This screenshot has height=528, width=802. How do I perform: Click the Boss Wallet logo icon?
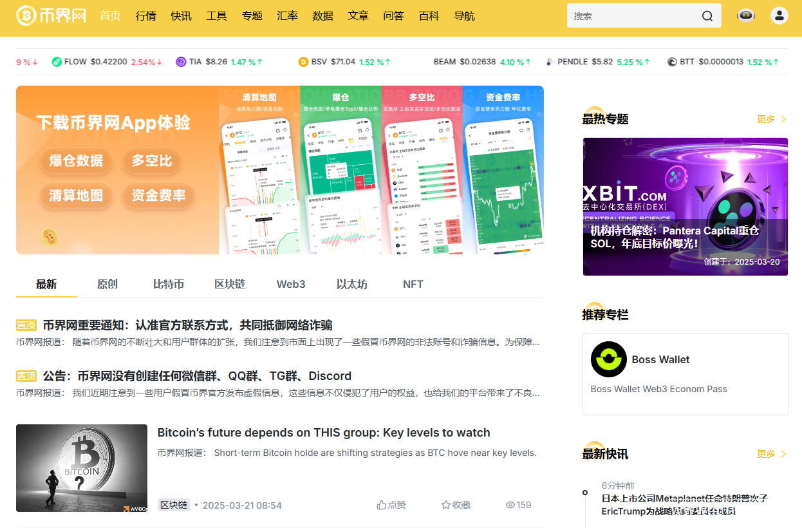(x=608, y=359)
